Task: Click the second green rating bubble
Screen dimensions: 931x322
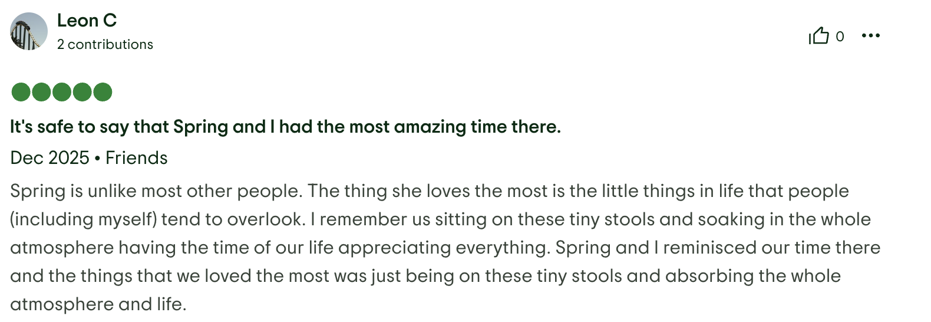Action: [x=41, y=92]
